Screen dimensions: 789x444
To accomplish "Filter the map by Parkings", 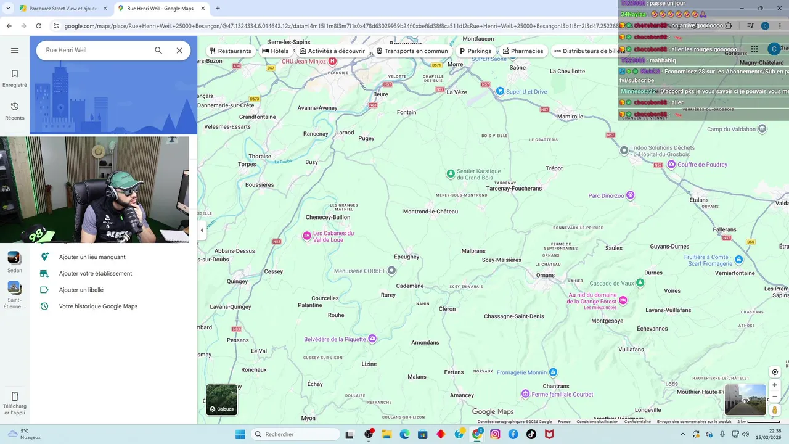I will pyautogui.click(x=475, y=51).
